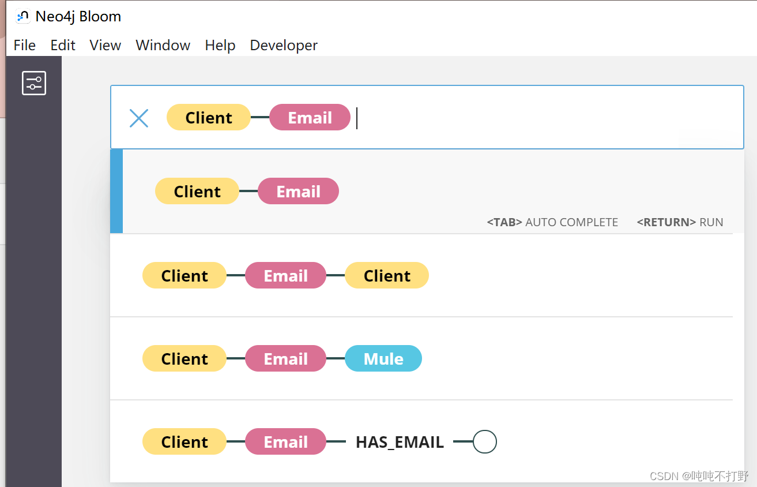The image size is (757, 487).
Task: Click the Email tag in the search bar
Action: click(310, 118)
